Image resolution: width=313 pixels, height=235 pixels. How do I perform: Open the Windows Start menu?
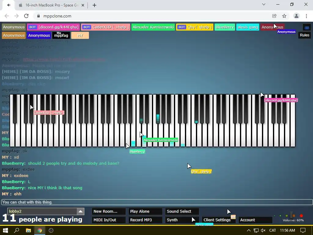(6, 230)
